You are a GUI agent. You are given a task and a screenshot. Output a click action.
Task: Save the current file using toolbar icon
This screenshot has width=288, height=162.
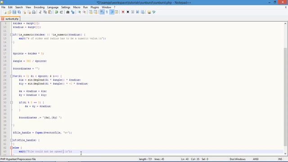[14, 12]
